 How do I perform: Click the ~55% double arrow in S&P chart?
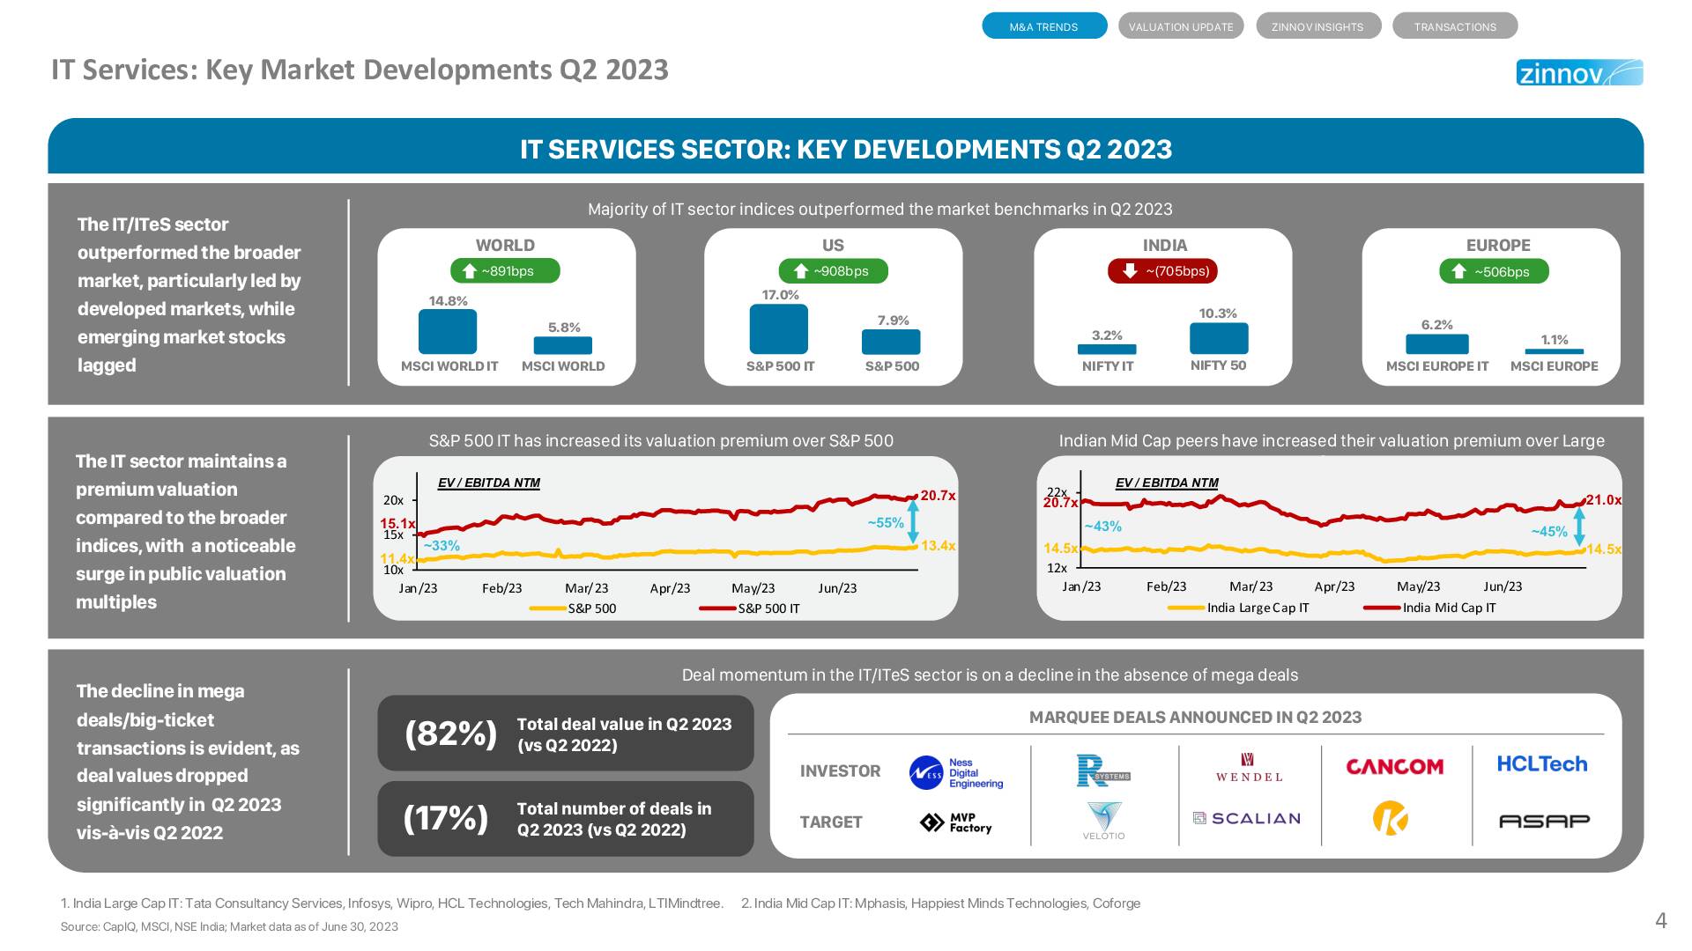pyautogui.click(x=914, y=522)
